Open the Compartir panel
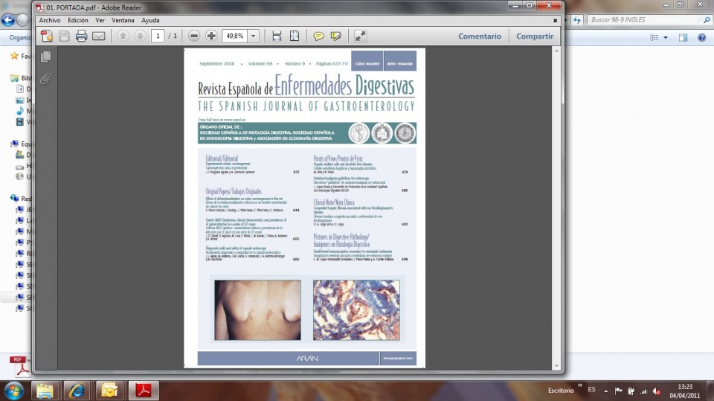The image size is (714, 401). 535,36
